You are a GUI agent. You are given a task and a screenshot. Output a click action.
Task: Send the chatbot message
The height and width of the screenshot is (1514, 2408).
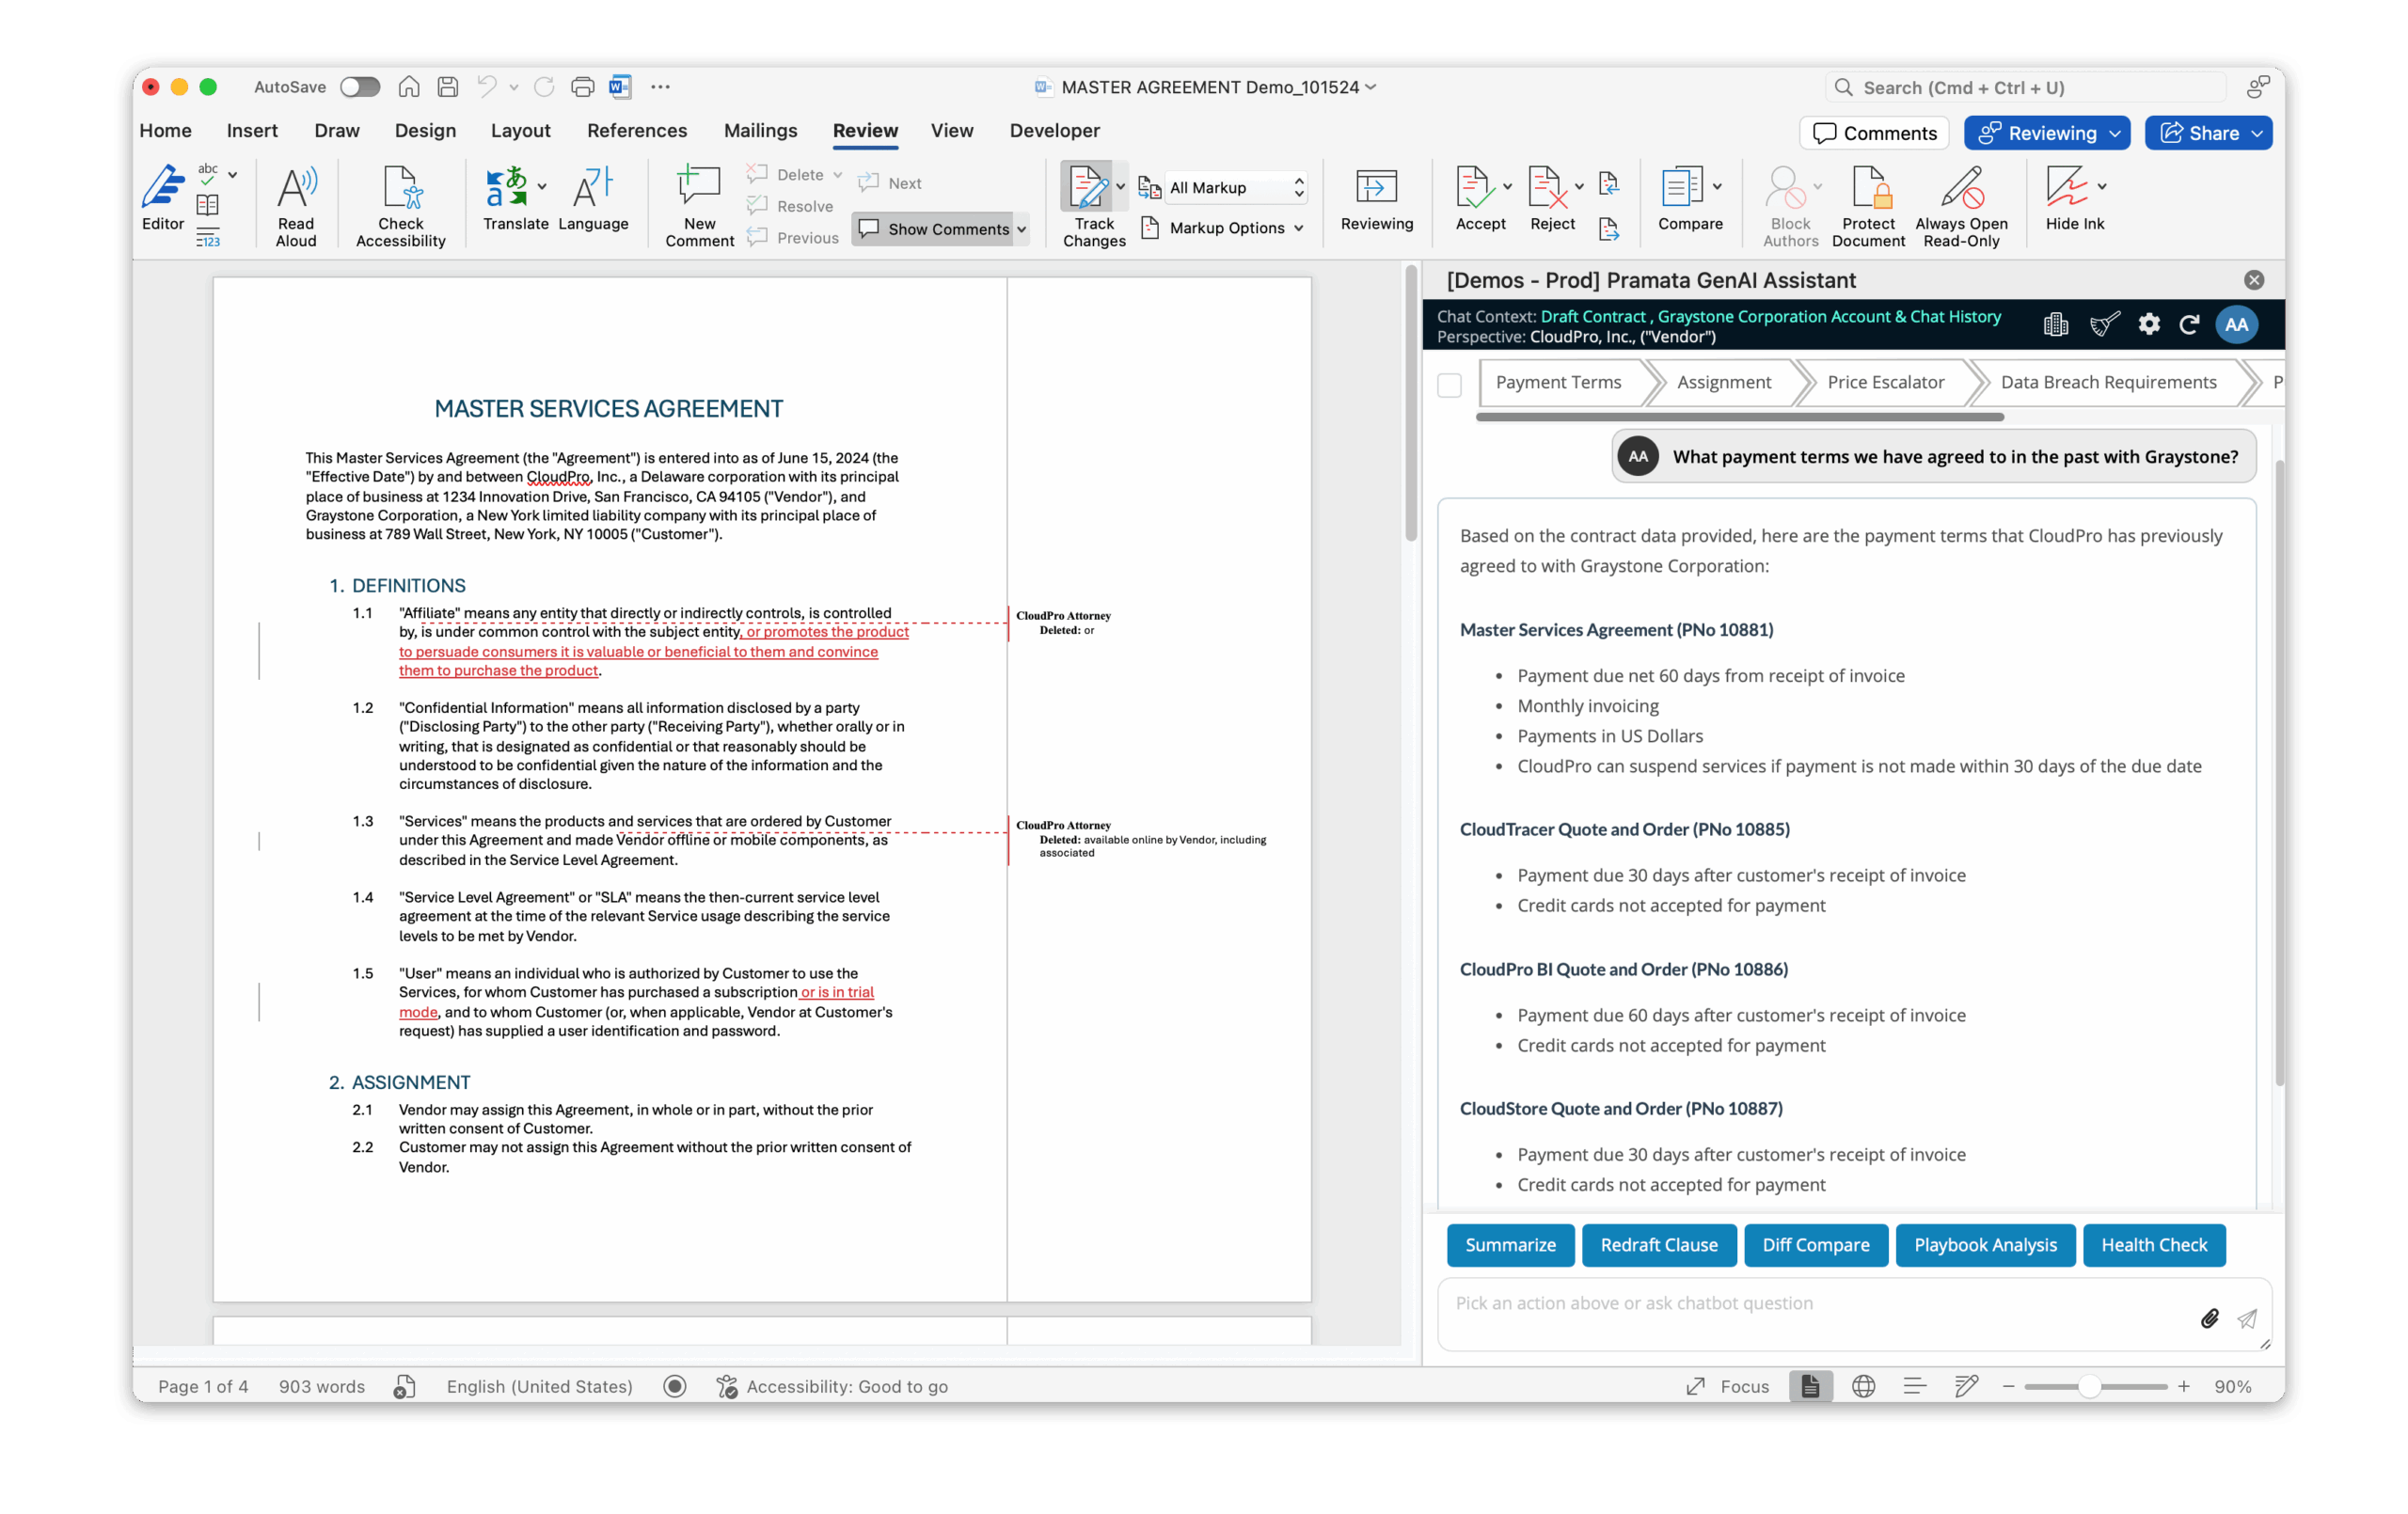(2247, 1318)
